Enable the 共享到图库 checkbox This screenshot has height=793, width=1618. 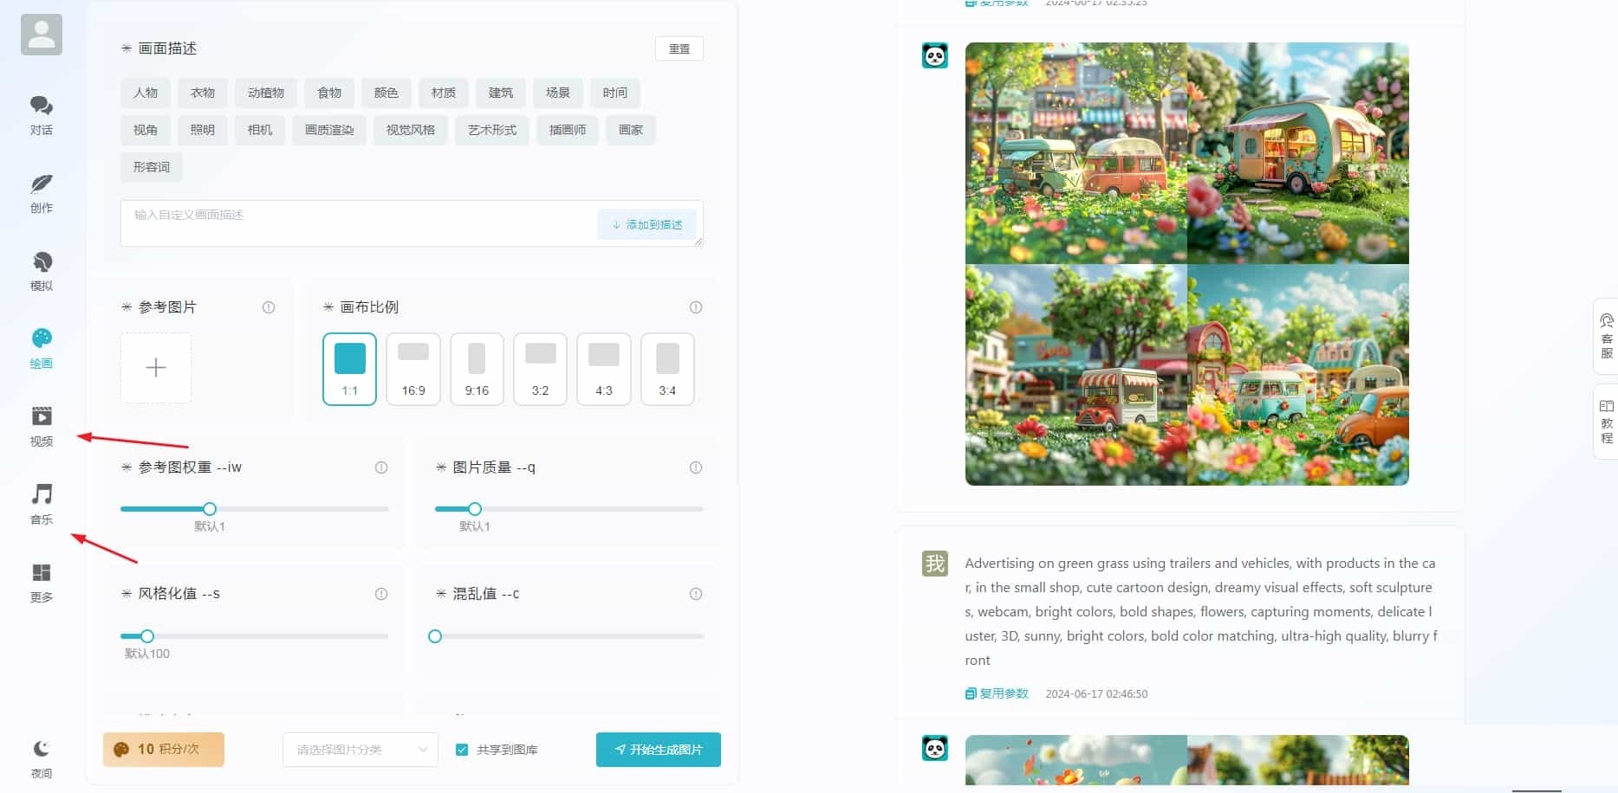(462, 750)
